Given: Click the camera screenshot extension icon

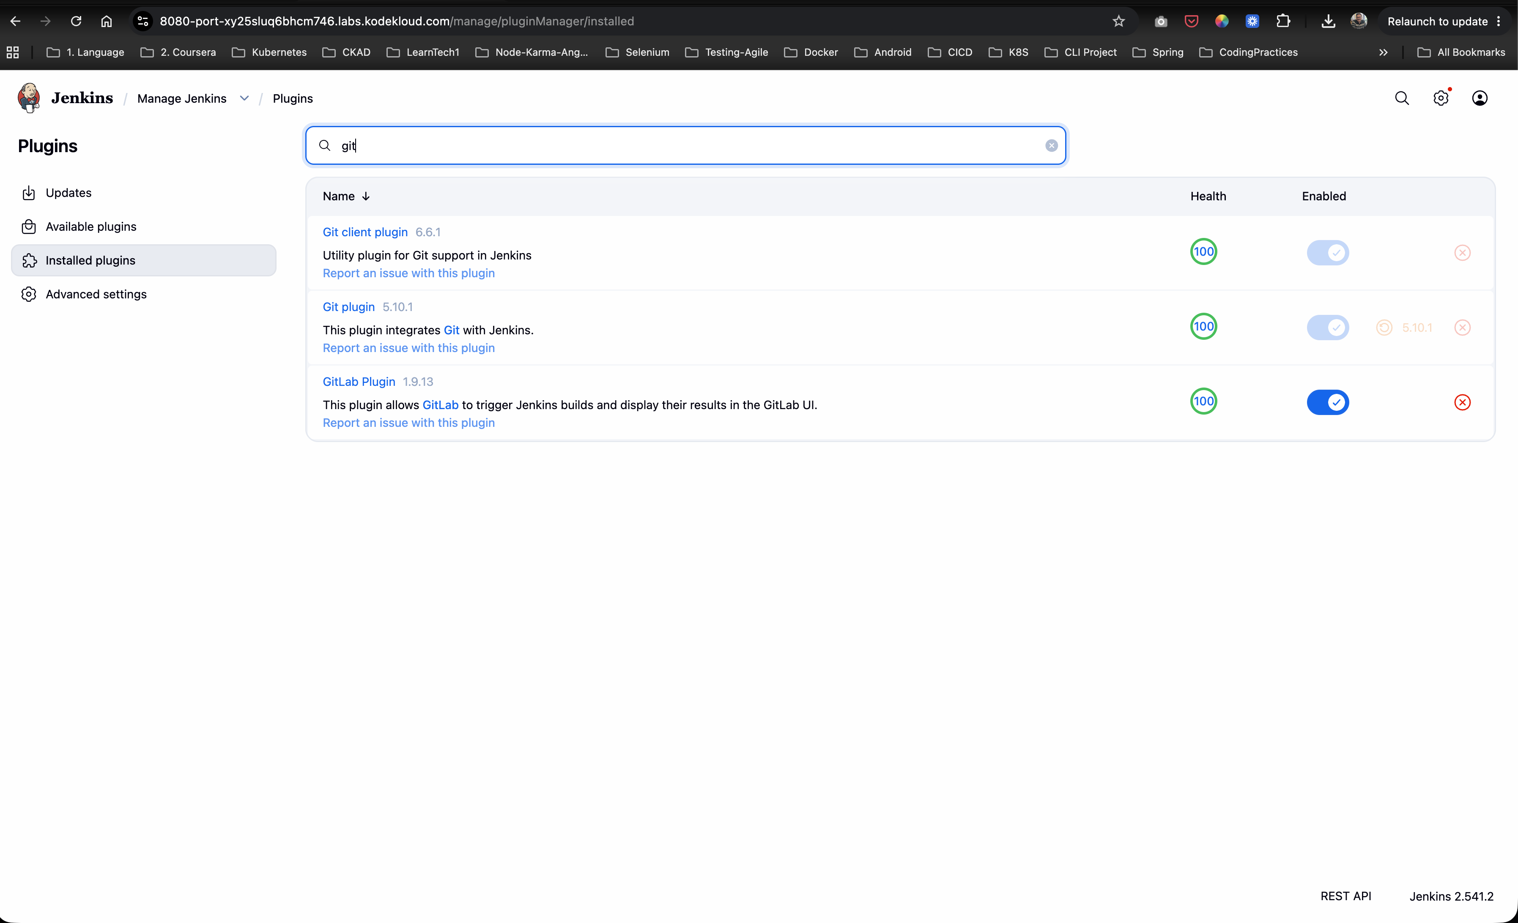Looking at the screenshot, I should [x=1161, y=21].
